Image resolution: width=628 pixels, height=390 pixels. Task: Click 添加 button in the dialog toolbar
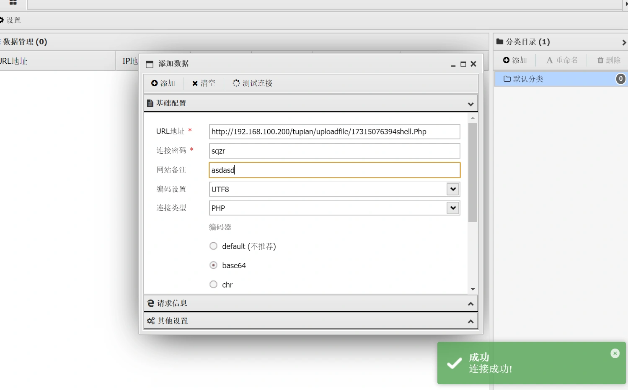pyautogui.click(x=163, y=83)
